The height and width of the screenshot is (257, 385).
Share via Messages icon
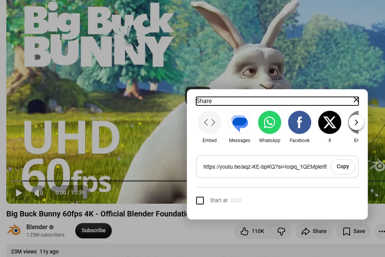(x=239, y=122)
